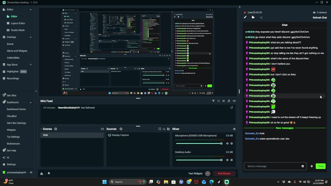
Task: Open Alert Box Settings
Action: coord(17,123)
